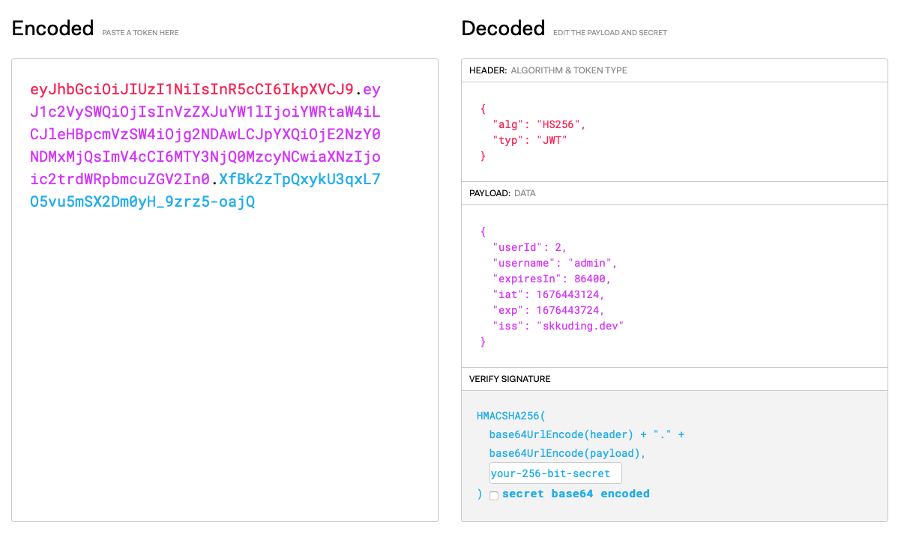904x540 pixels.
Task: Enable the secret base64 encoded checkbox
Action: pyautogui.click(x=494, y=495)
